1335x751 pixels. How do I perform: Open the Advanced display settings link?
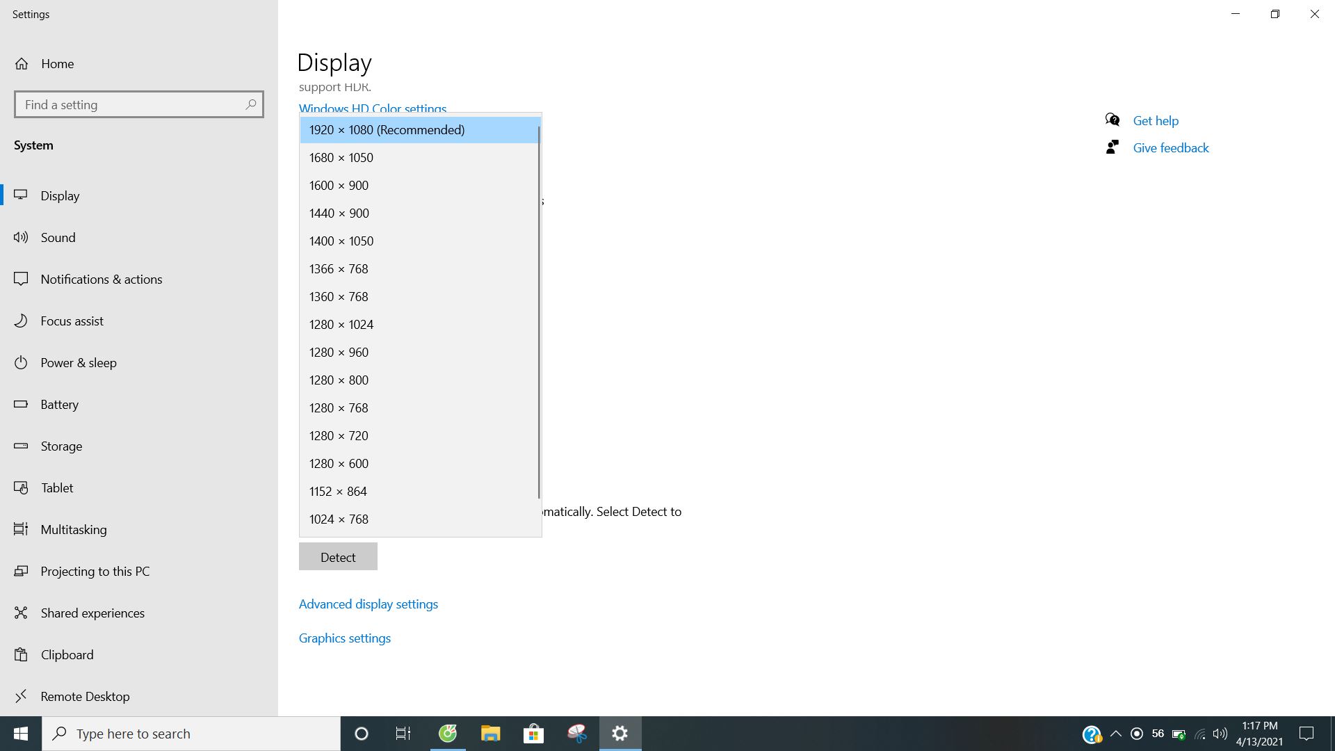(369, 604)
